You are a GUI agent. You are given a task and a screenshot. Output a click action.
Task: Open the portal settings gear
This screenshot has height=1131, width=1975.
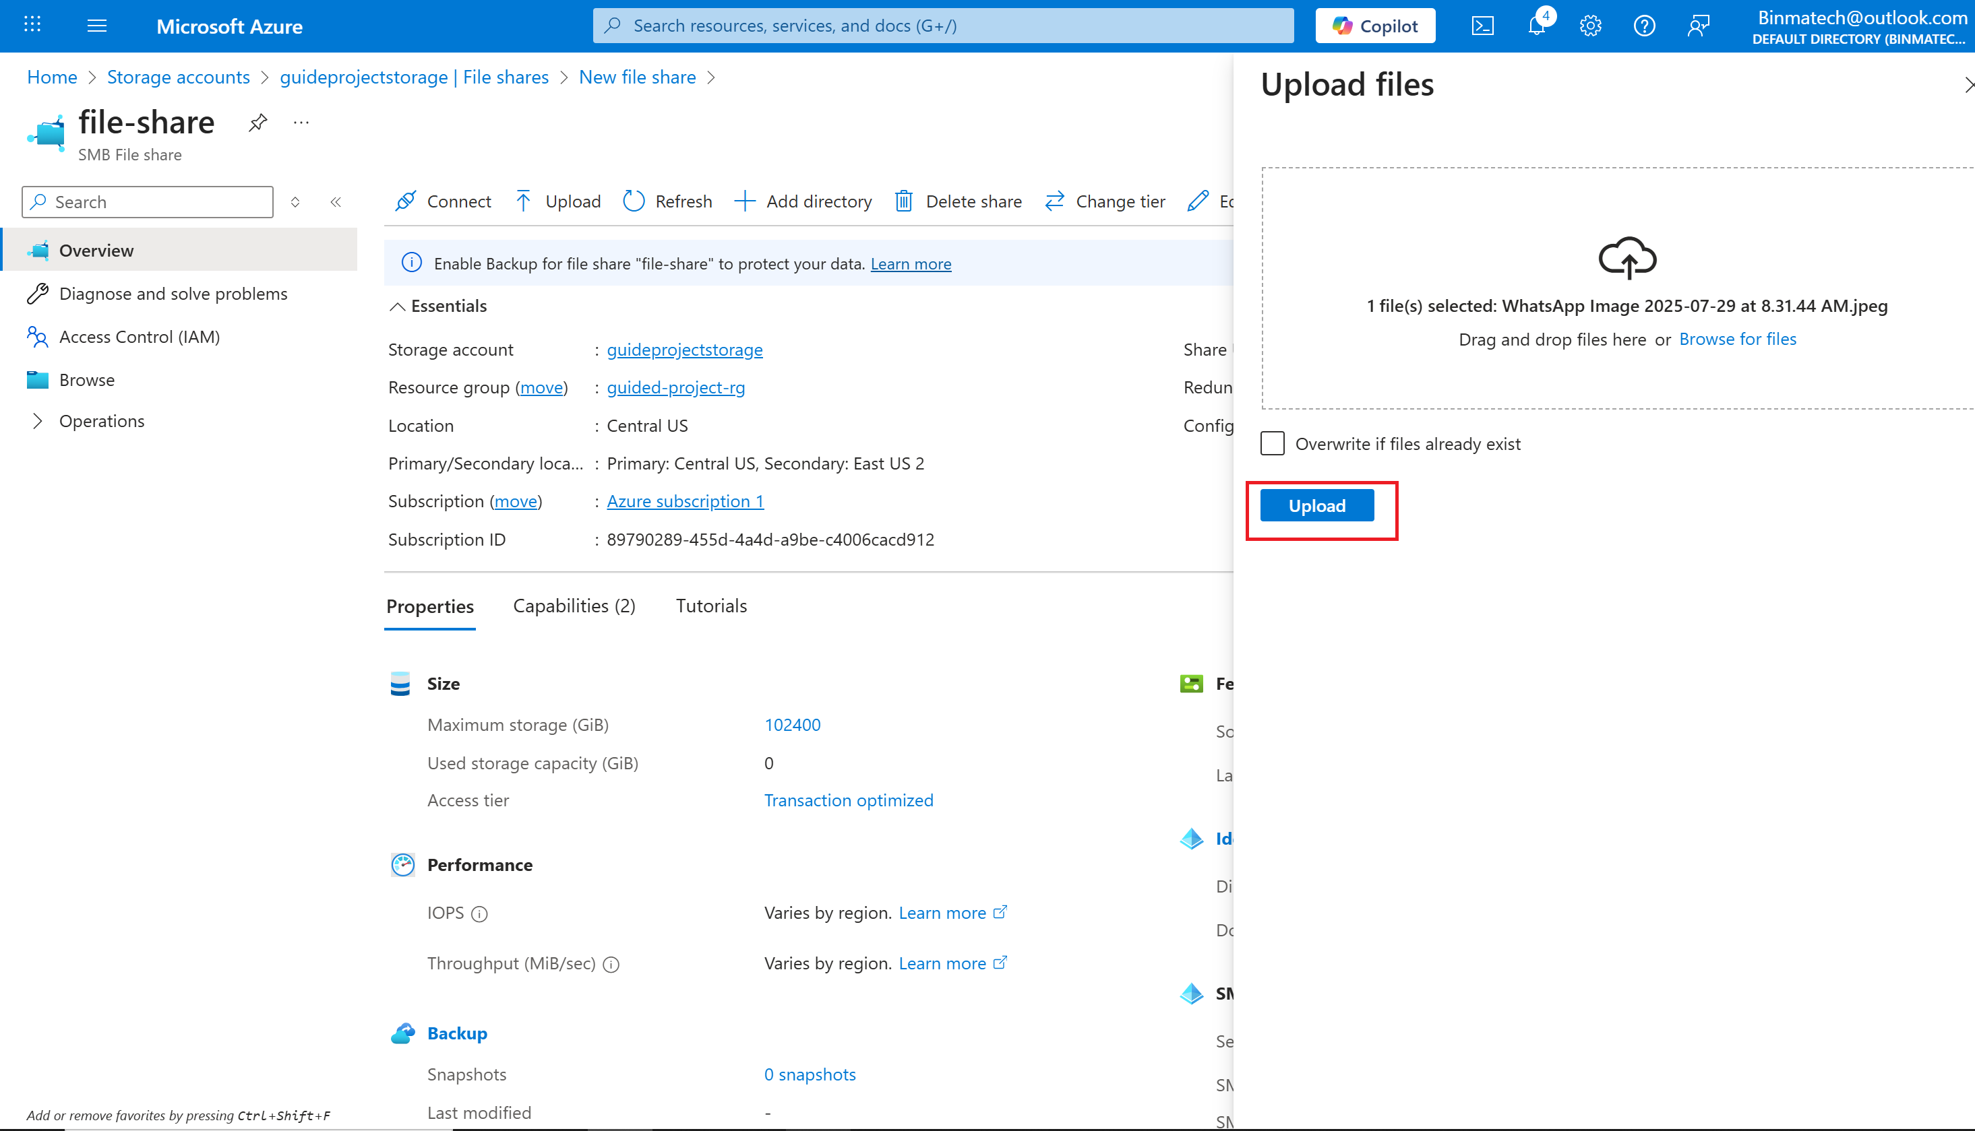pos(1590,26)
